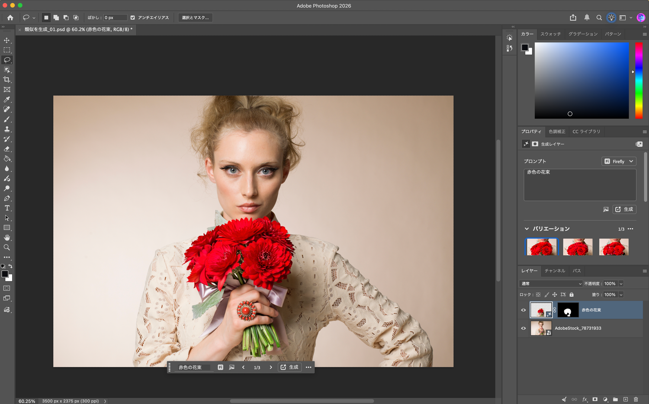
Task: Open the opacity 不透明度 dropdown arrow
Action: (x=621, y=284)
